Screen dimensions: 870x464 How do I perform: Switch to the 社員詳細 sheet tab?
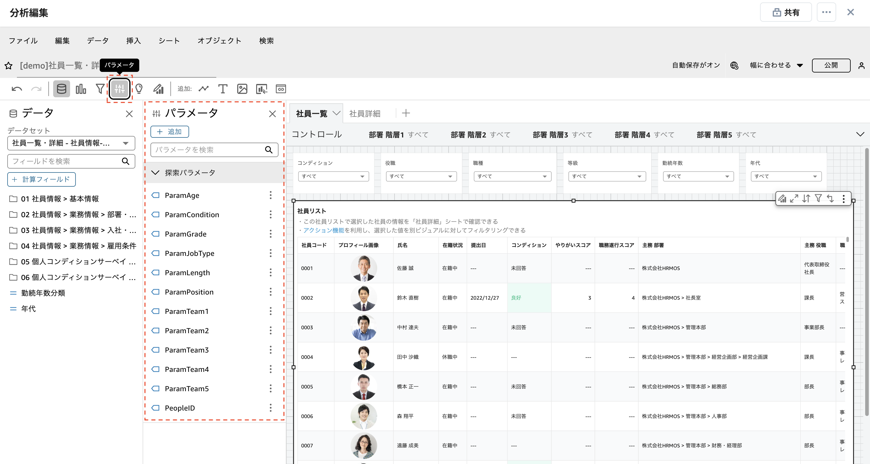(364, 114)
